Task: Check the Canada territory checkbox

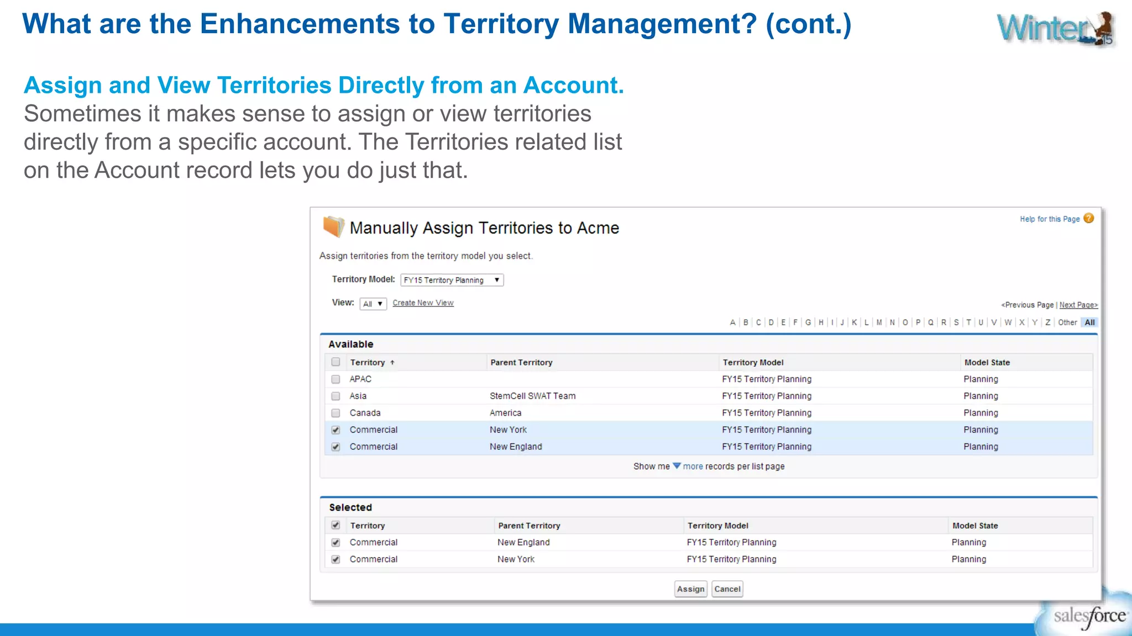Action: (336, 413)
